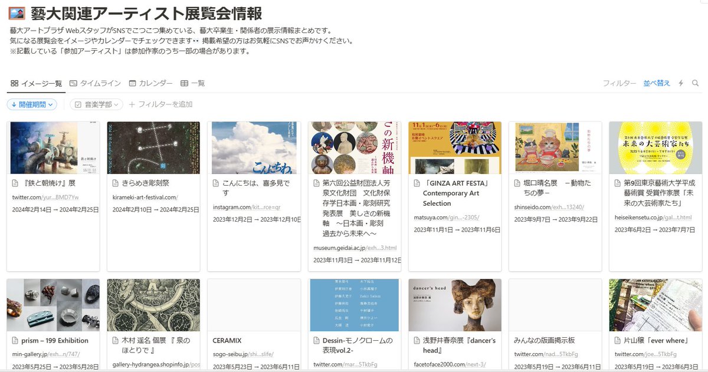
Task: Open twitter.com/yur...8MD7Yw link
Action: 45,197
